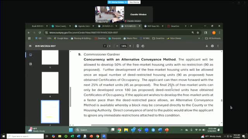The height and width of the screenshot is (139, 248).
Task: Open Task View on the shared taskbar
Action: (113, 130)
